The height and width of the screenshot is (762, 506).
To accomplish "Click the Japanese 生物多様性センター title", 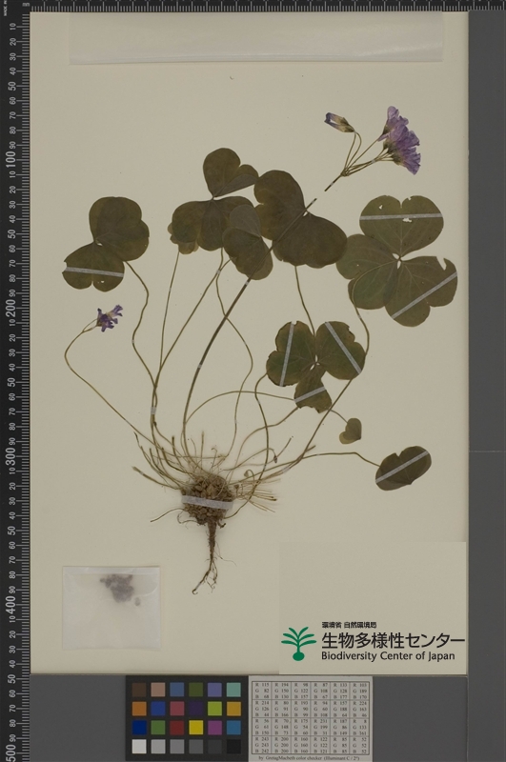I will [393, 640].
